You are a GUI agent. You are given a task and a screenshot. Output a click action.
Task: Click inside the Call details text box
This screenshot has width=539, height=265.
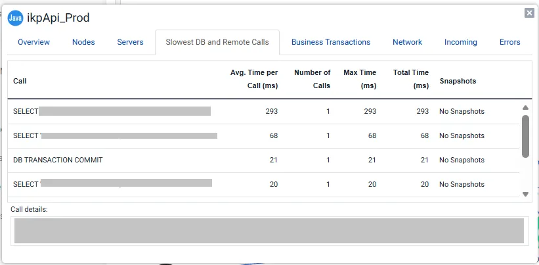pos(269,231)
